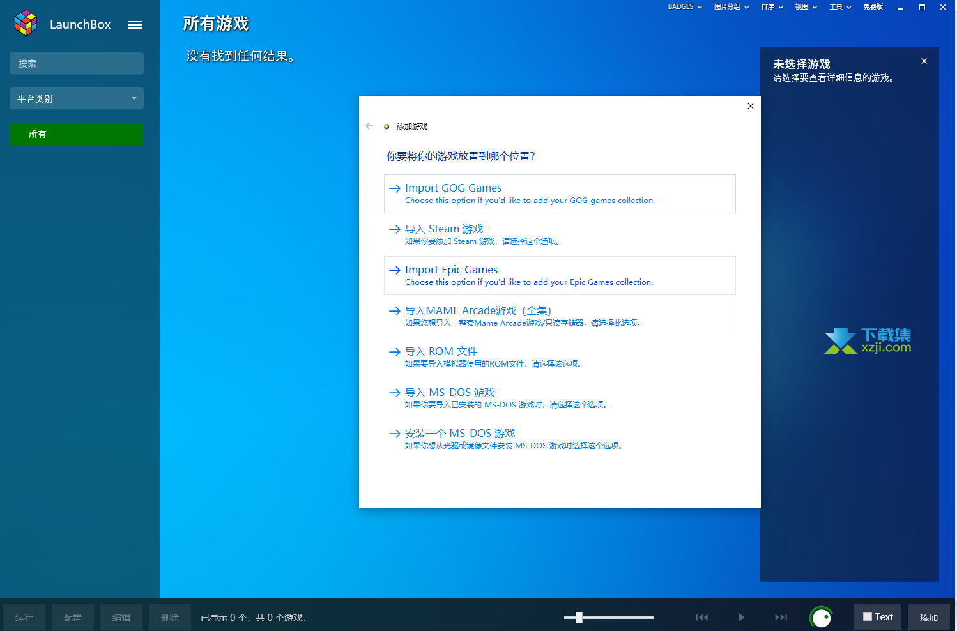Adjust the green volume knob
957x631 pixels.
[822, 618]
